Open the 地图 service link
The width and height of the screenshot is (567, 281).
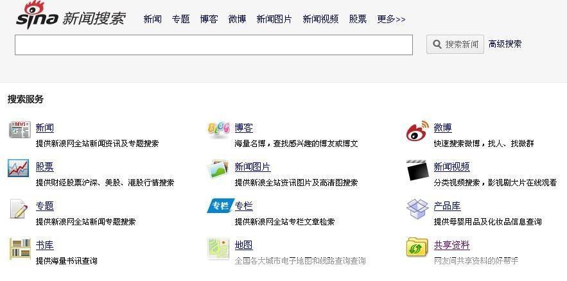pos(244,245)
